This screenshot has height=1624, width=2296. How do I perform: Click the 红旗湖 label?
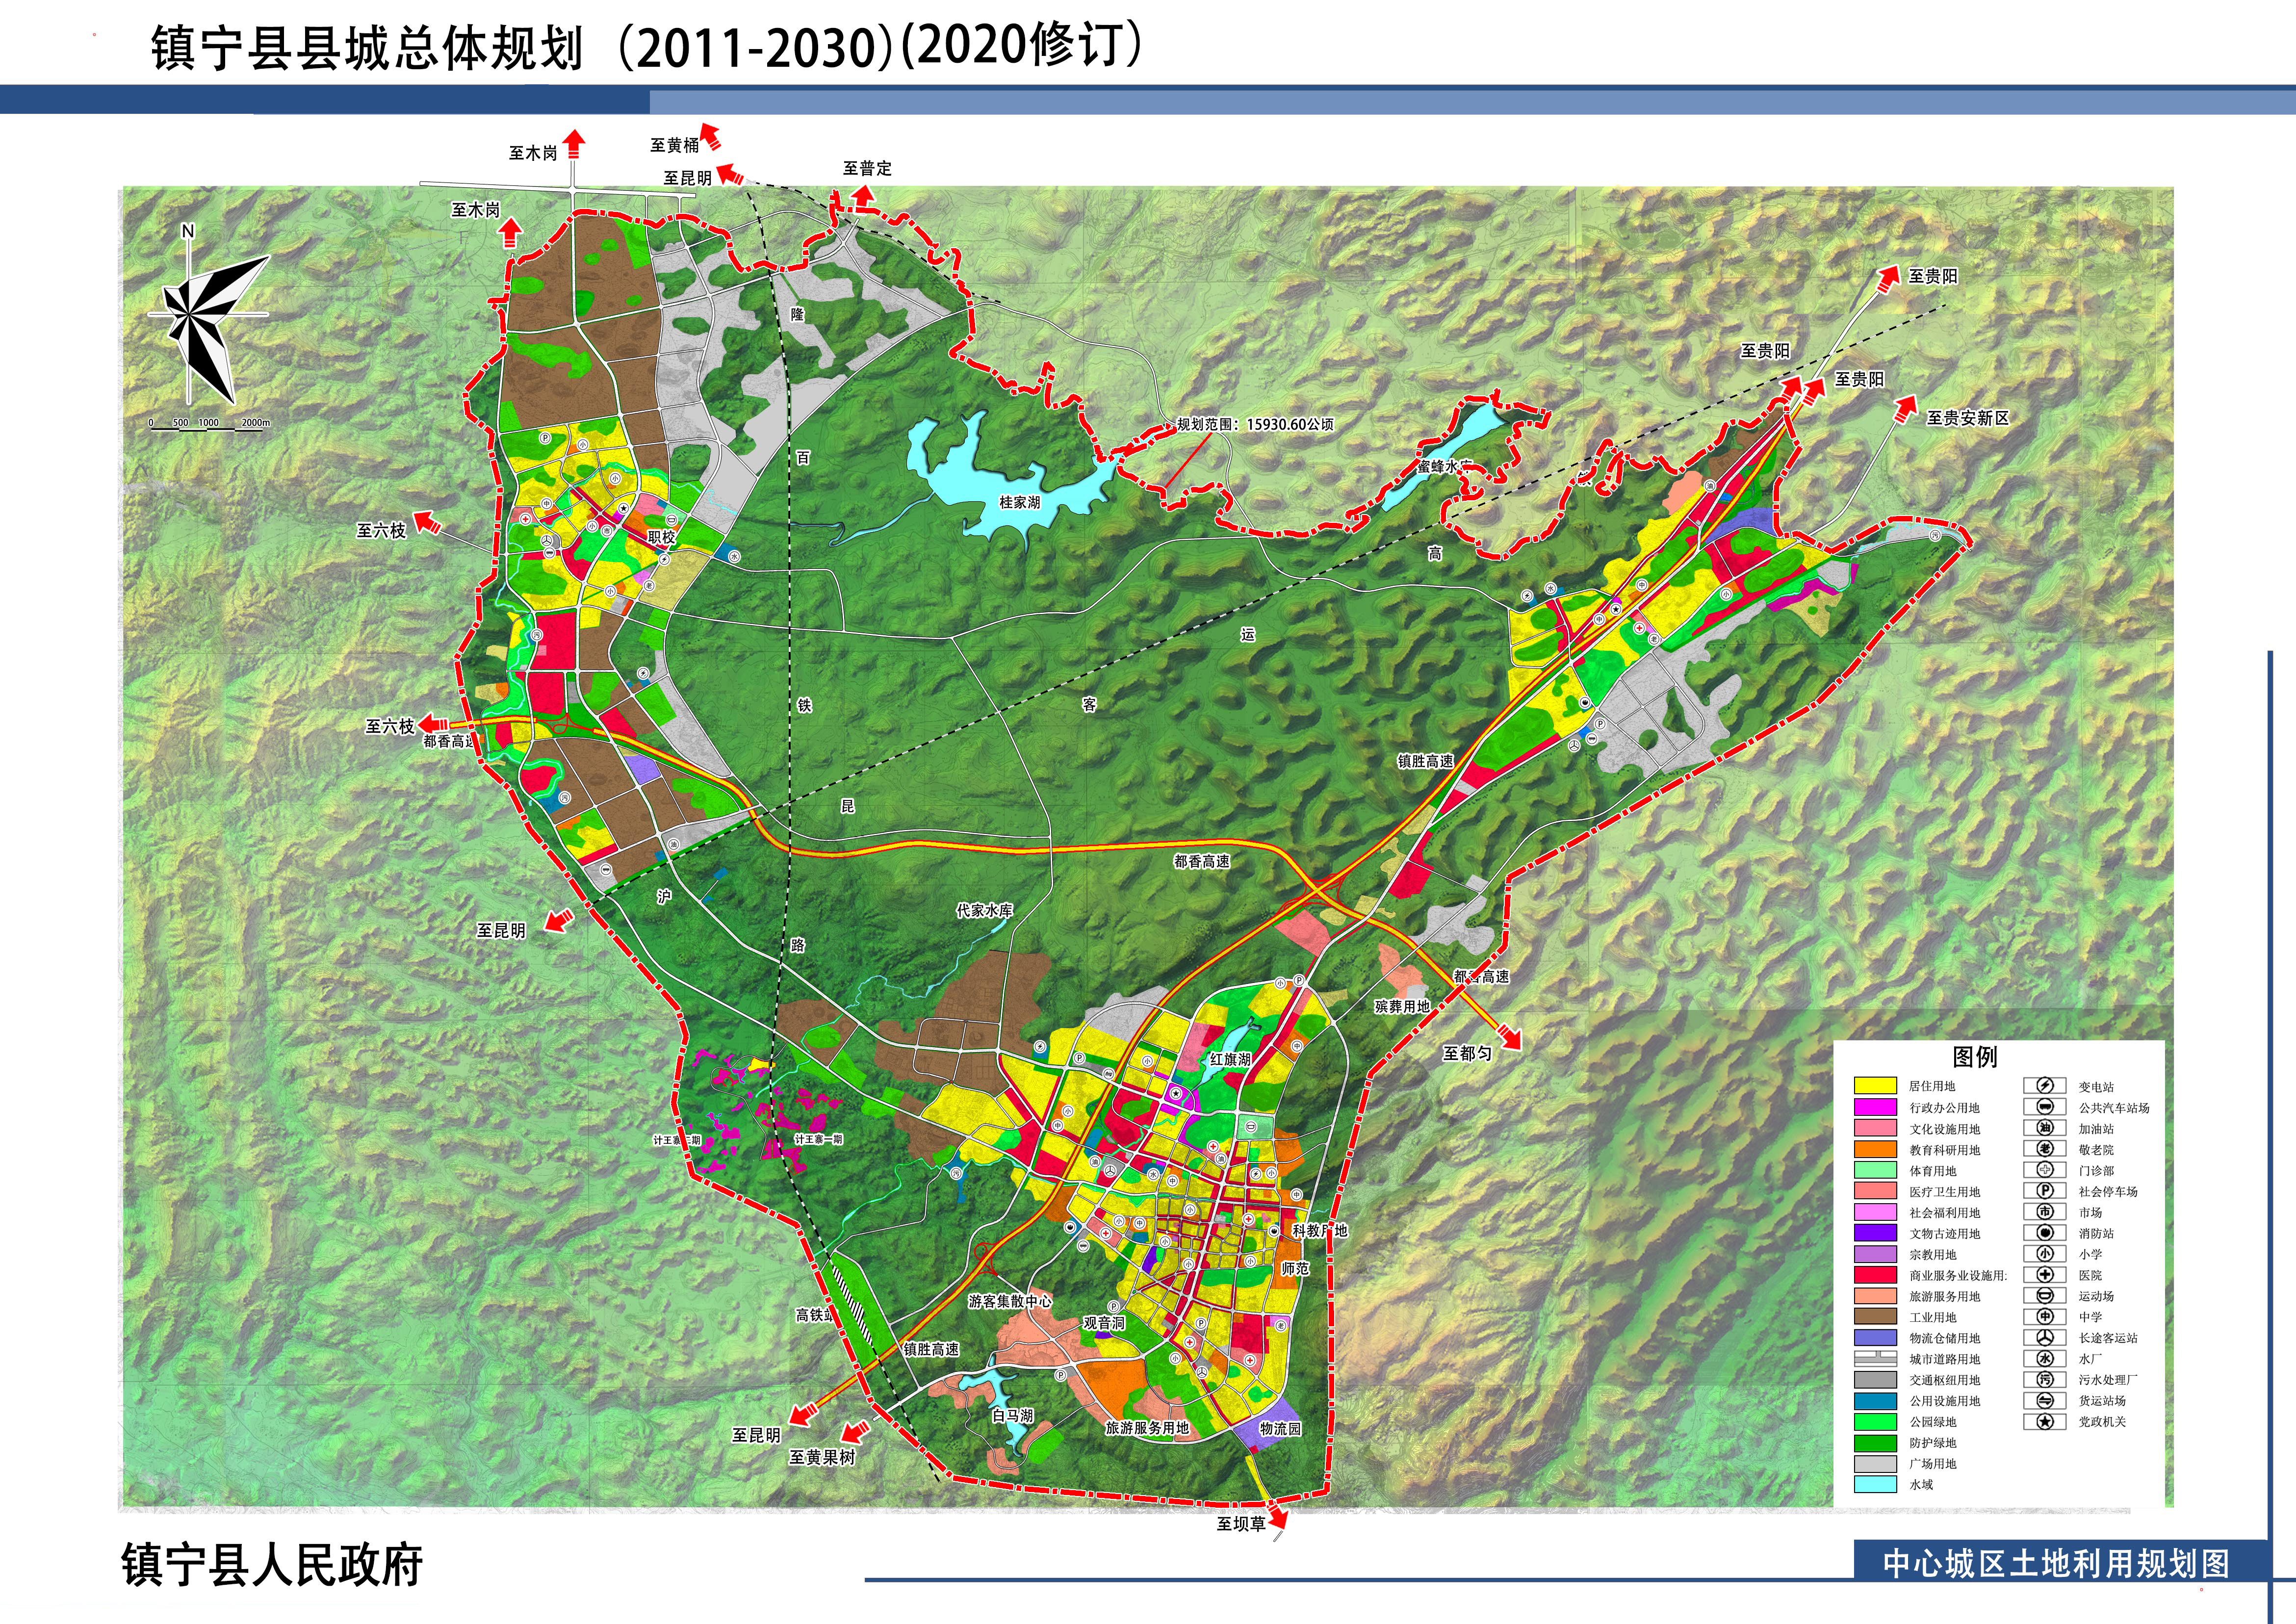tap(1230, 1059)
